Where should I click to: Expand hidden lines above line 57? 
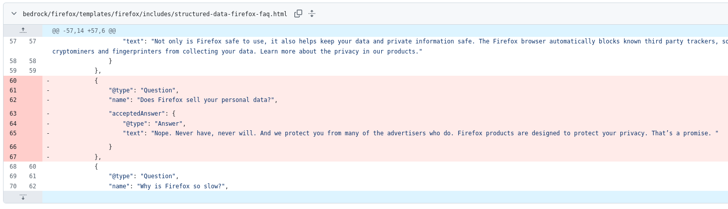[x=23, y=31]
